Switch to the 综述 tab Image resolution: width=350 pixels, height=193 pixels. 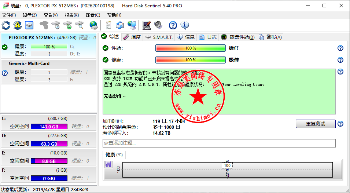coord(110,37)
